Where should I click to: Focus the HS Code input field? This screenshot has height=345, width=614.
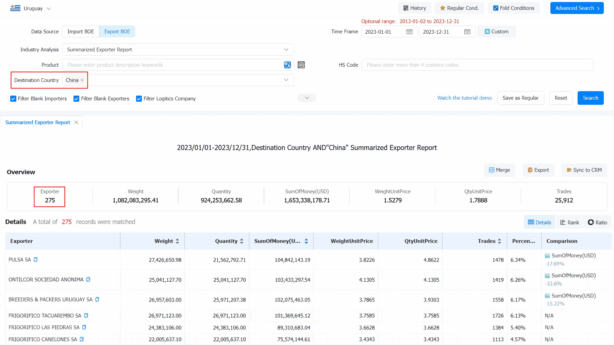(477, 65)
